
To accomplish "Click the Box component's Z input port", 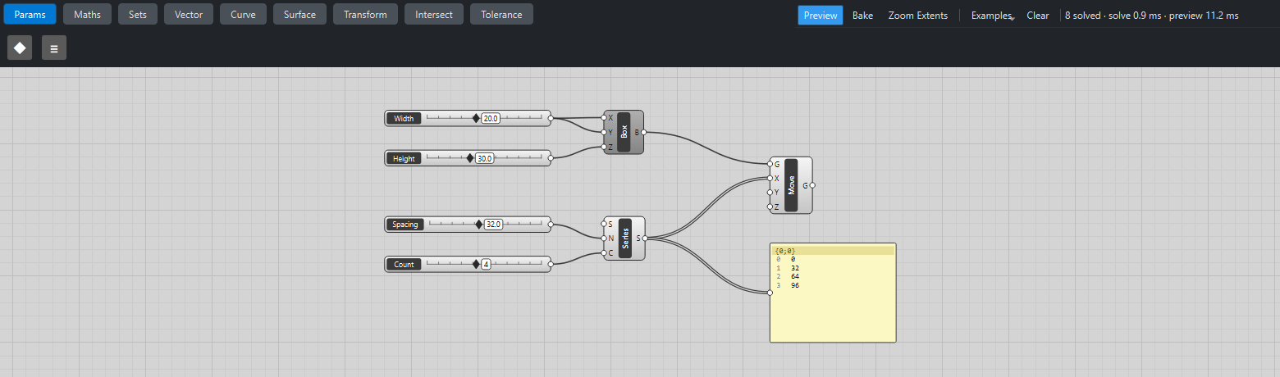I will pyautogui.click(x=604, y=147).
